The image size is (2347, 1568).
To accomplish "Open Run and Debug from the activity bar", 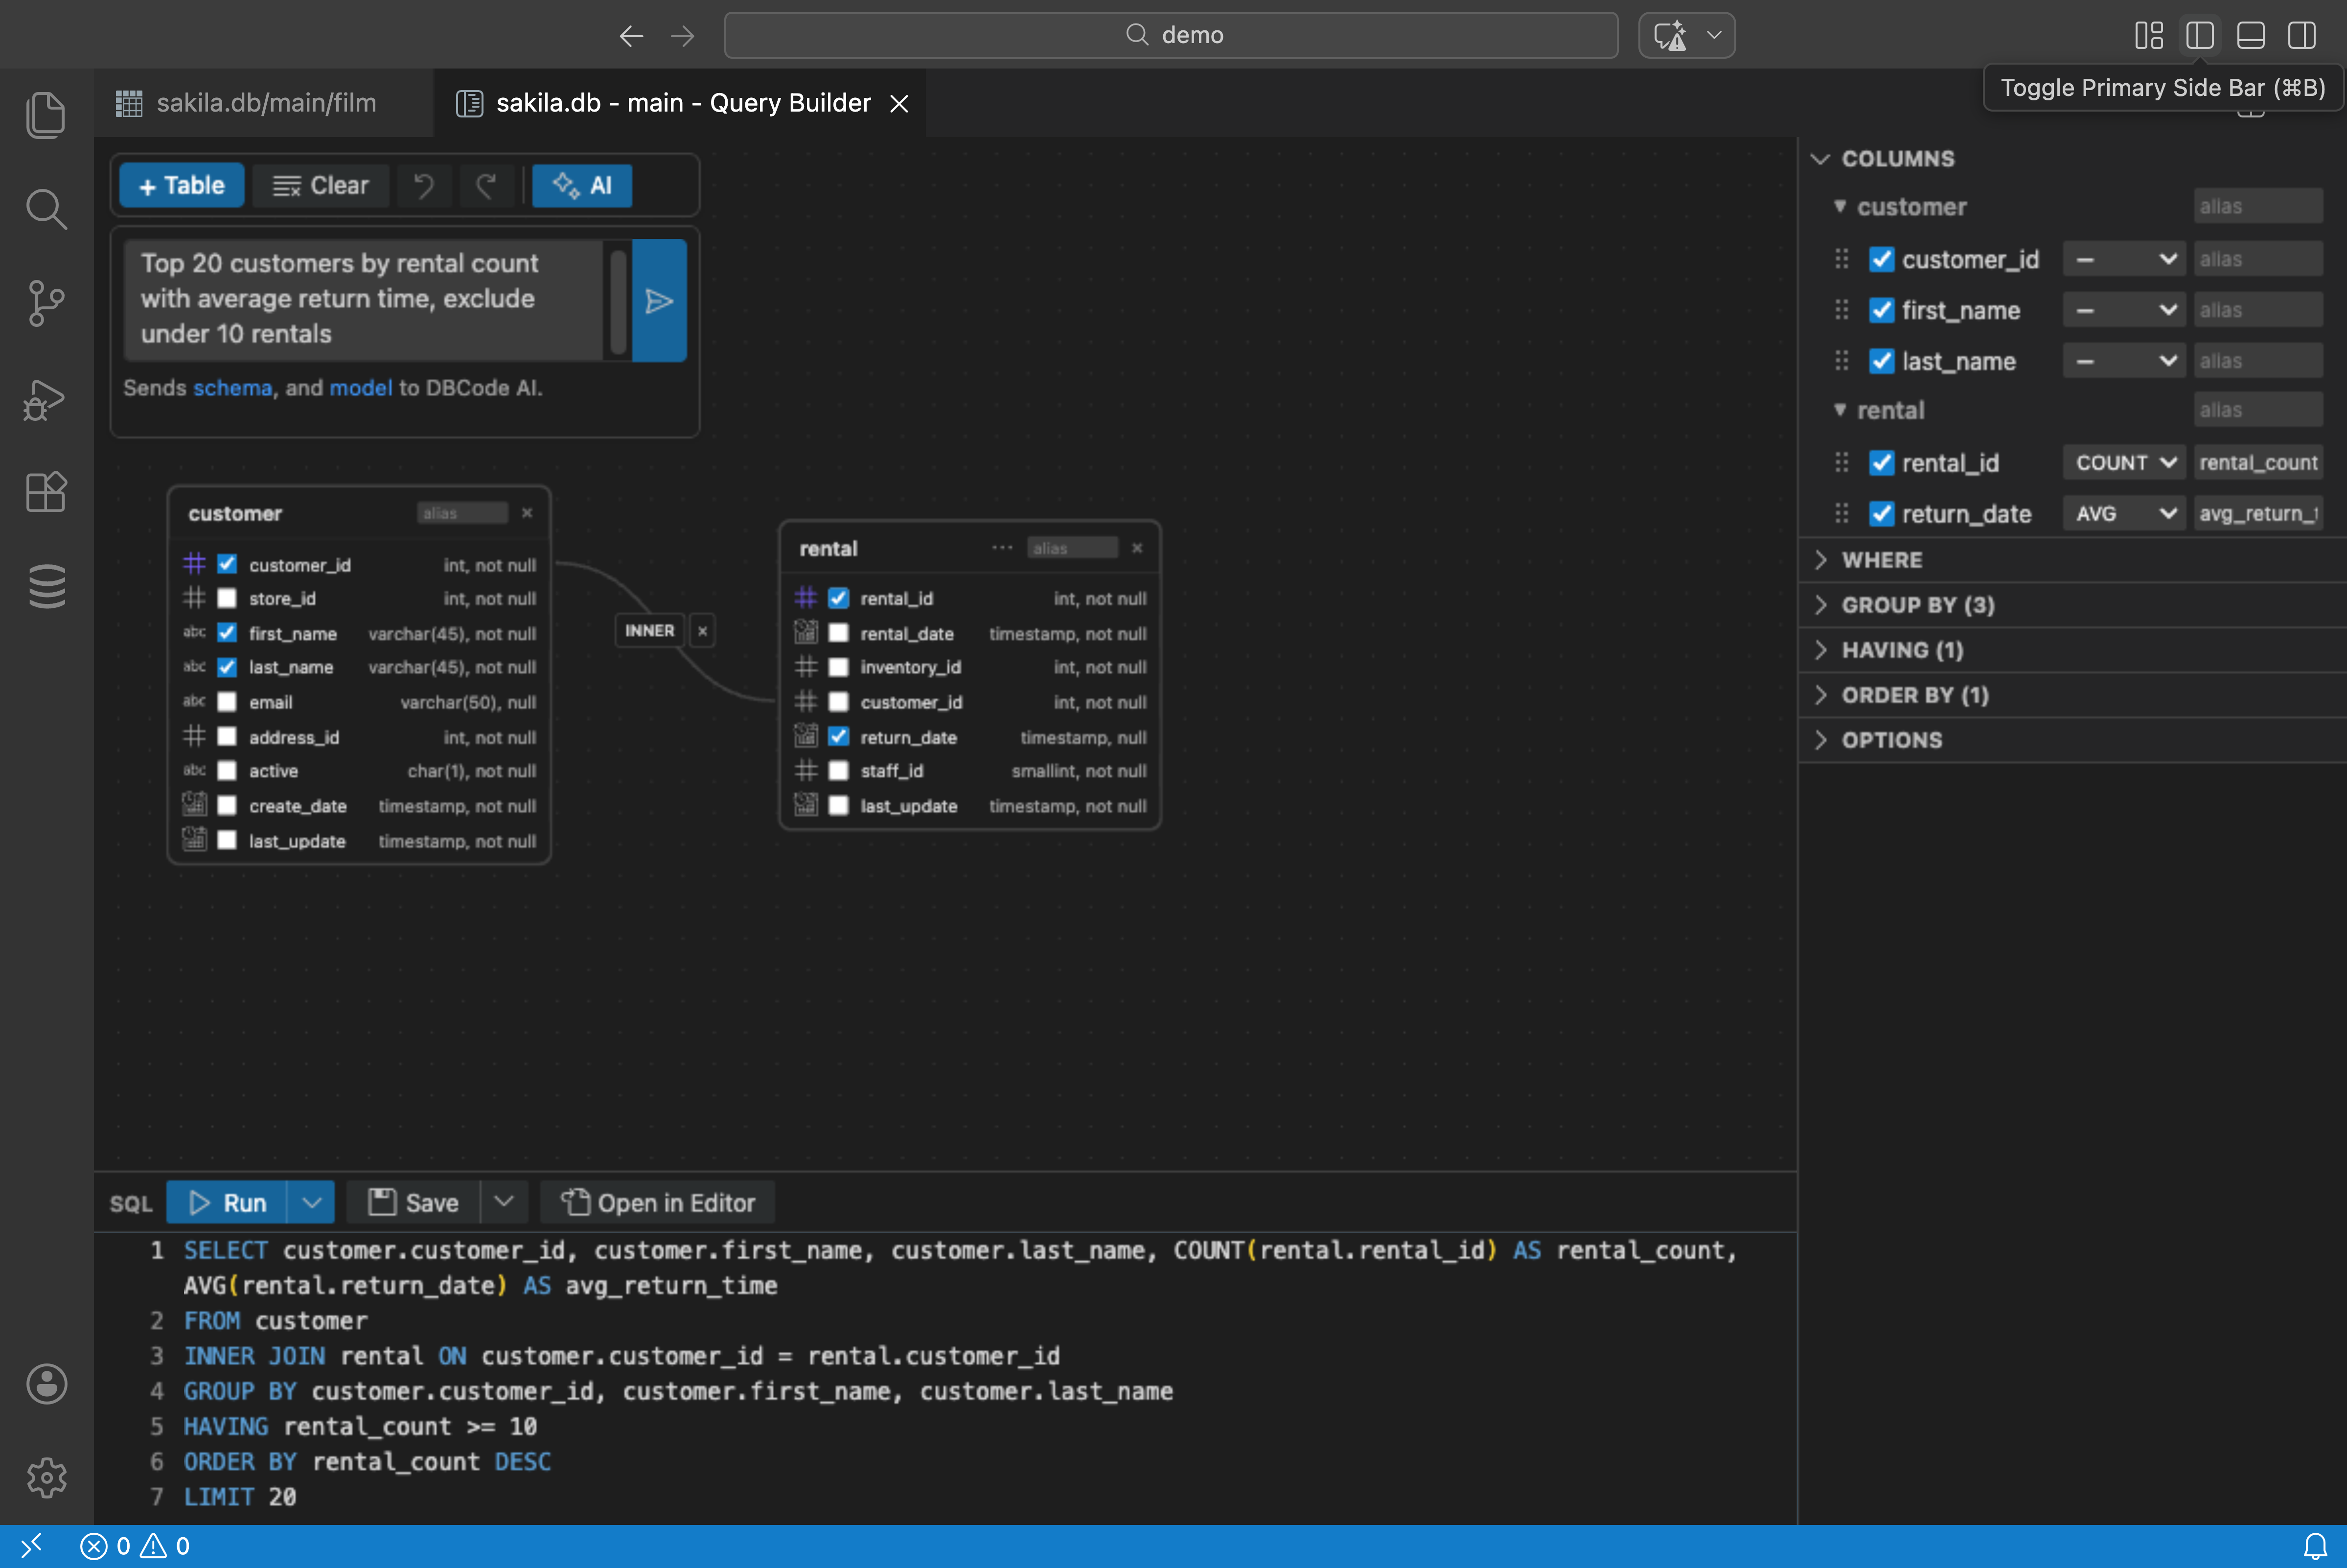I will [46, 399].
